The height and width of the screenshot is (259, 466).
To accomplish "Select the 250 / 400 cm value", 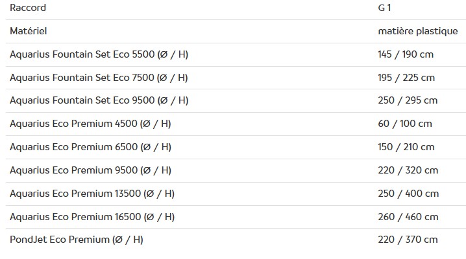I will point(408,194).
